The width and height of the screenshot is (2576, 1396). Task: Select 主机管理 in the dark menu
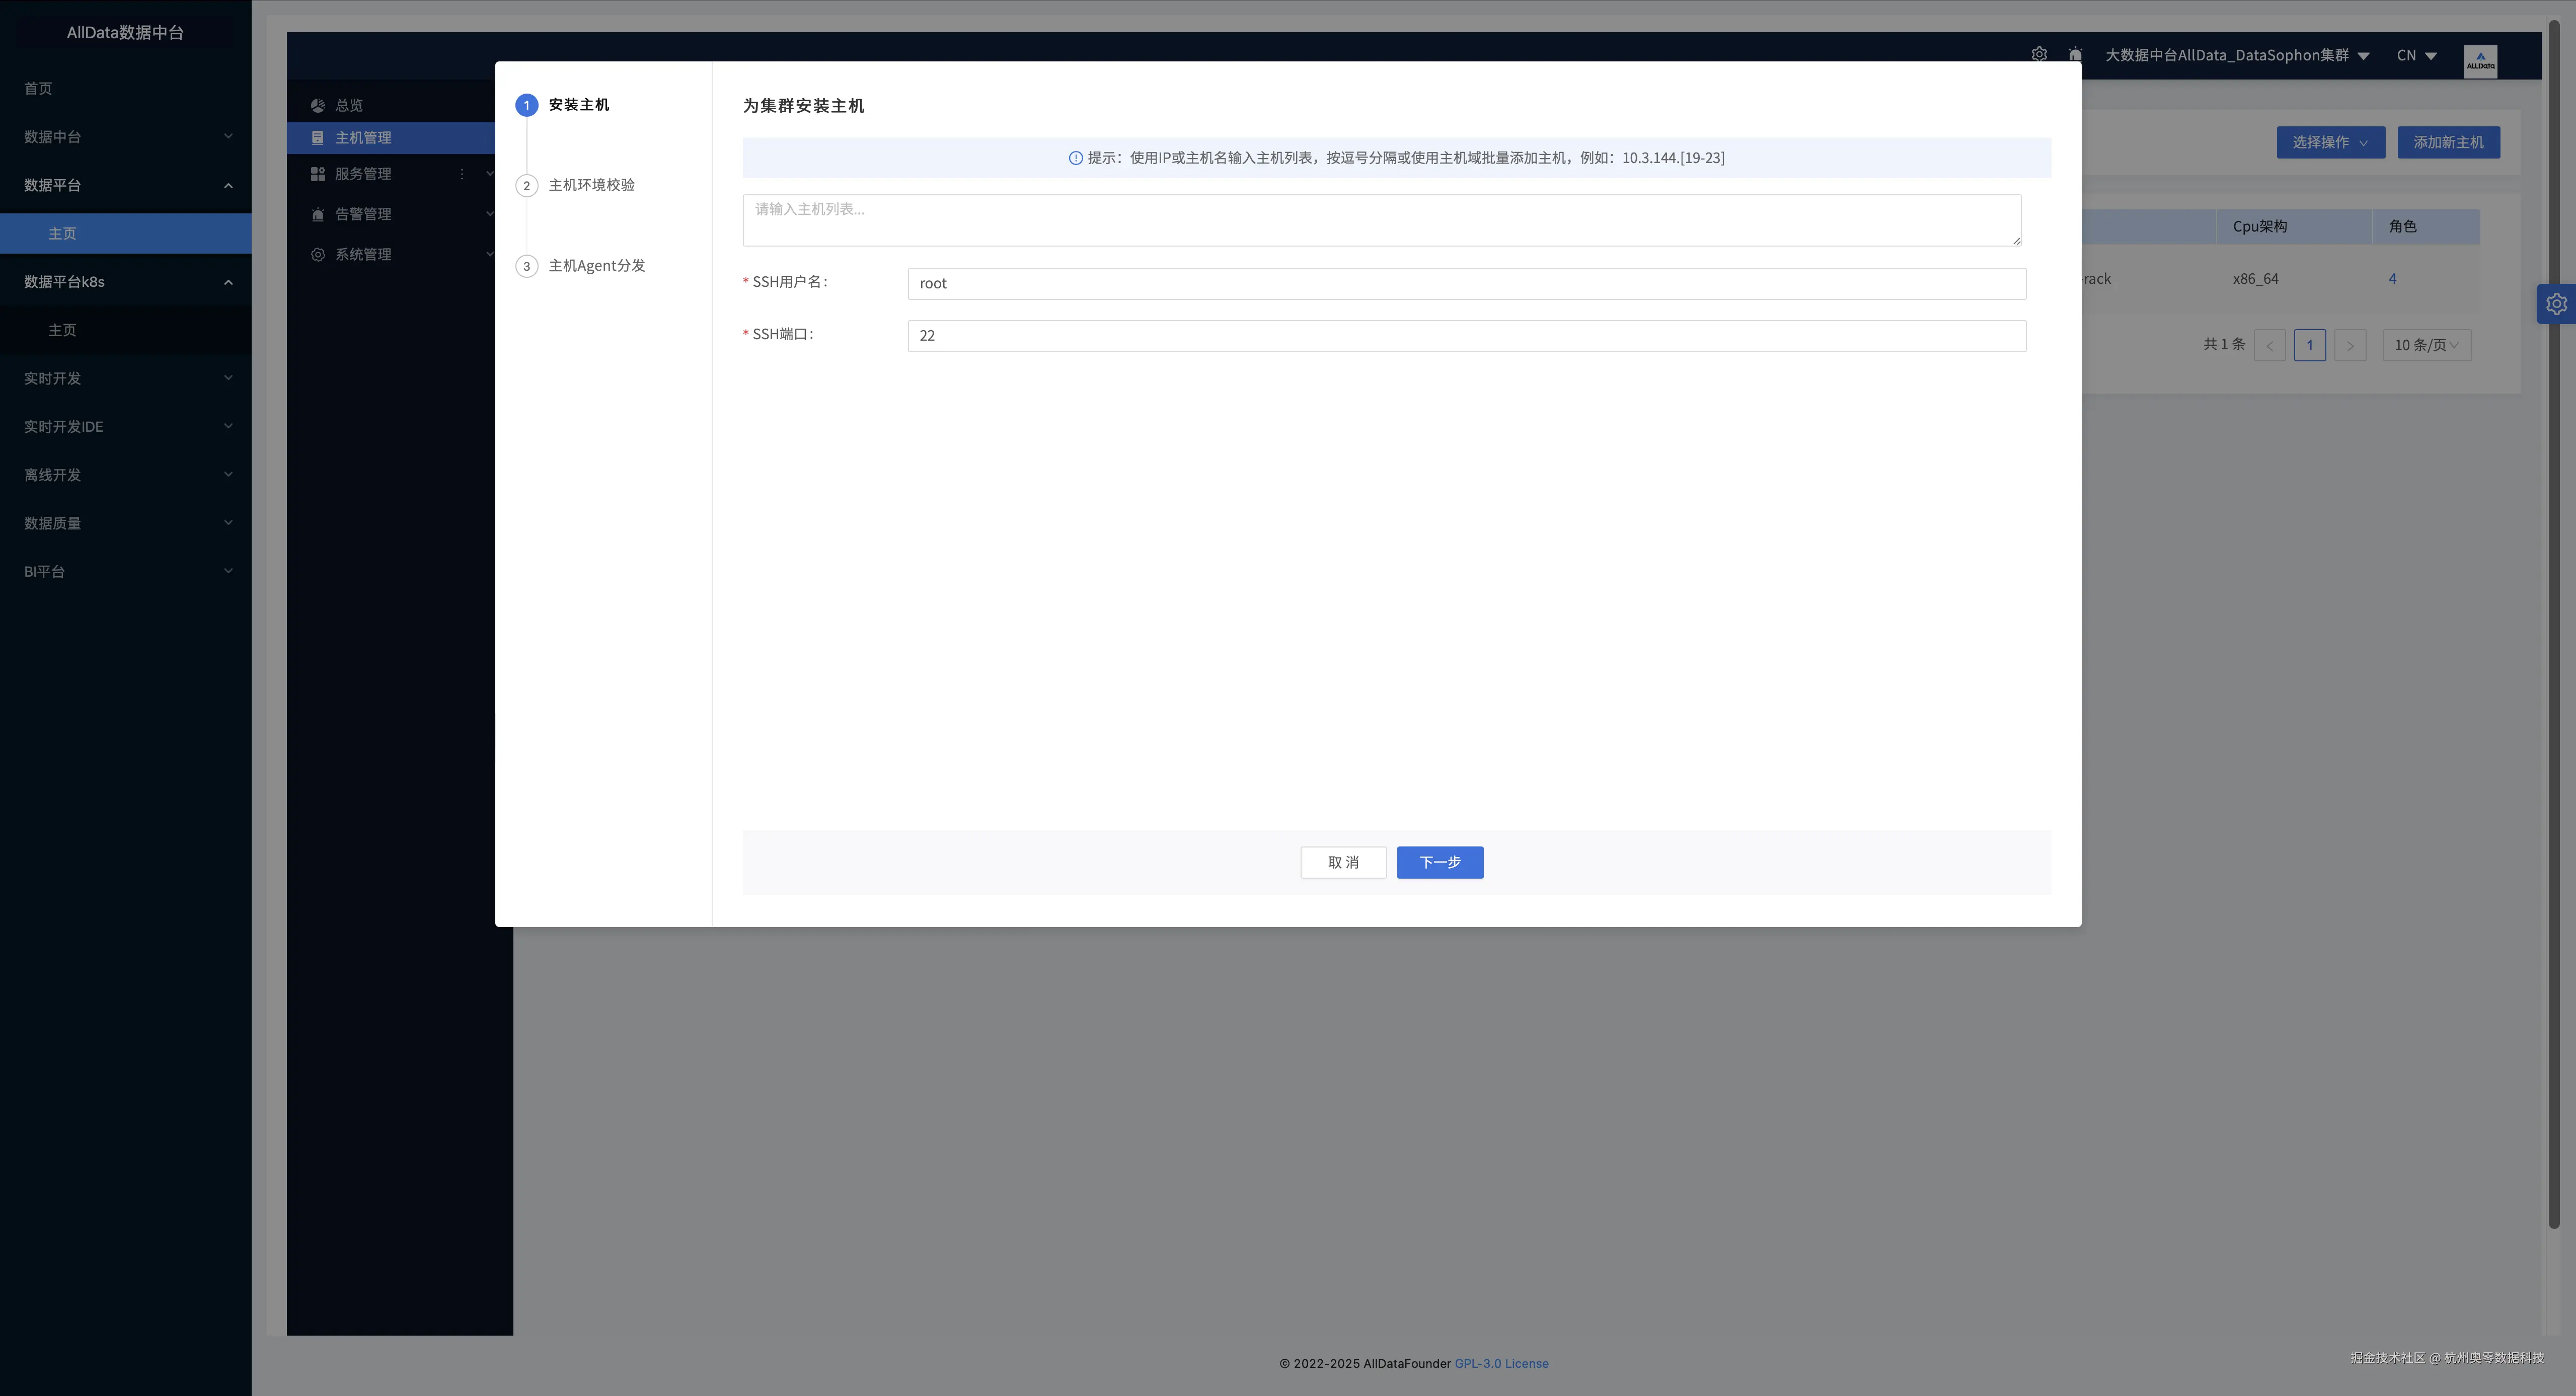coord(363,138)
